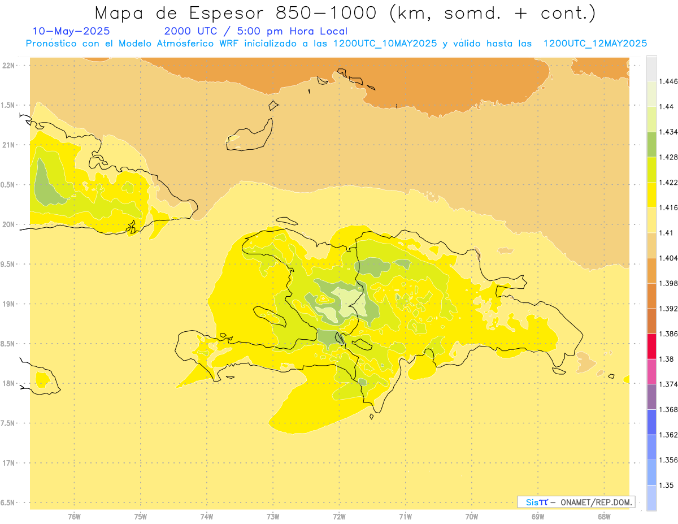Click the '71W' longitude axis label

coord(405,516)
